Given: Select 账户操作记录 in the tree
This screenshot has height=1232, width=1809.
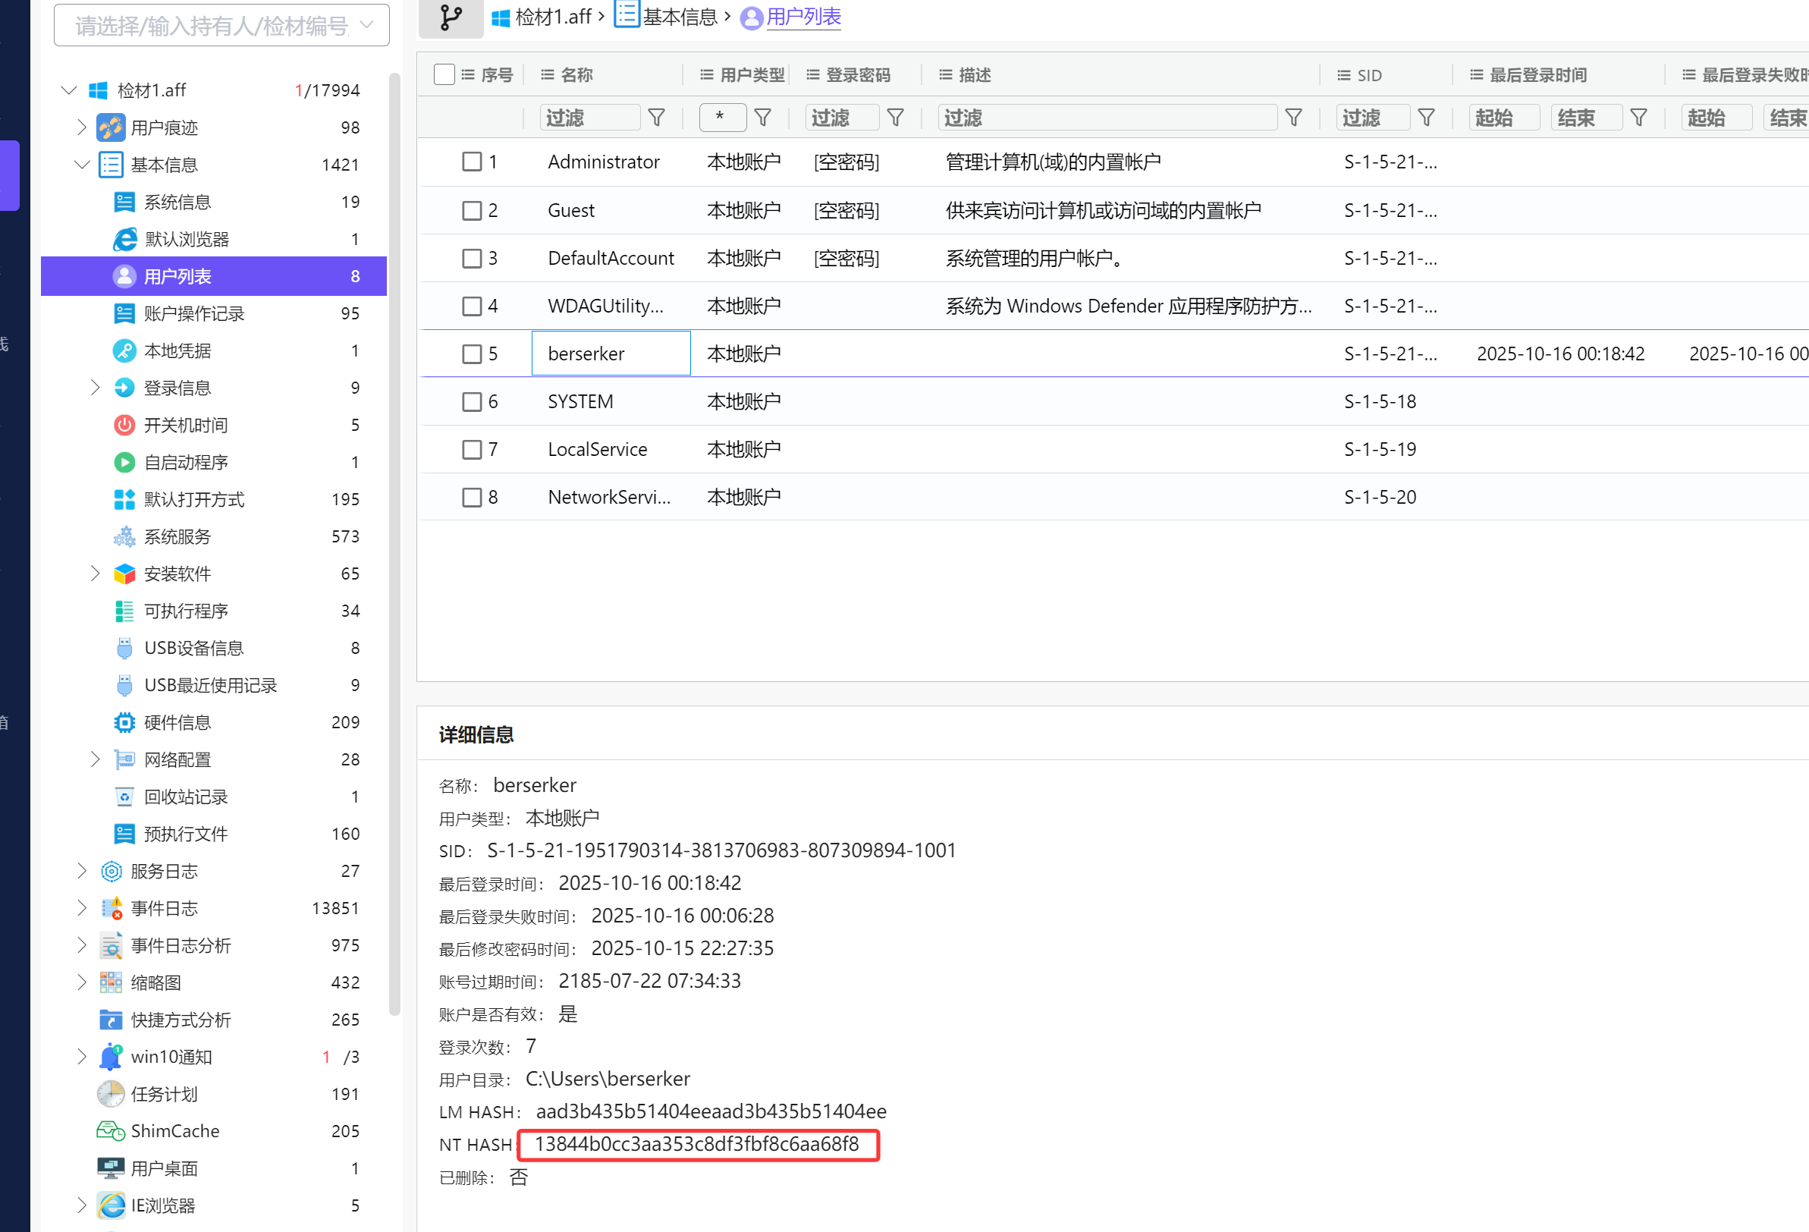Looking at the screenshot, I should point(194,313).
